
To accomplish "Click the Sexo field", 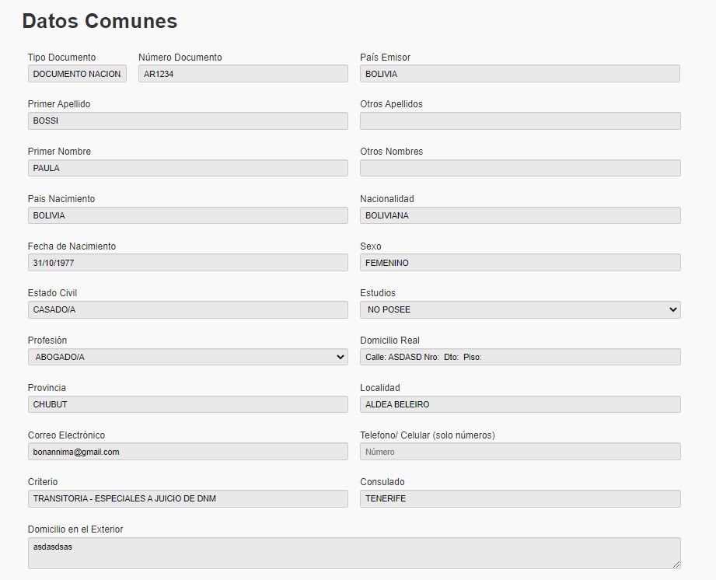I will pos(519,263).
